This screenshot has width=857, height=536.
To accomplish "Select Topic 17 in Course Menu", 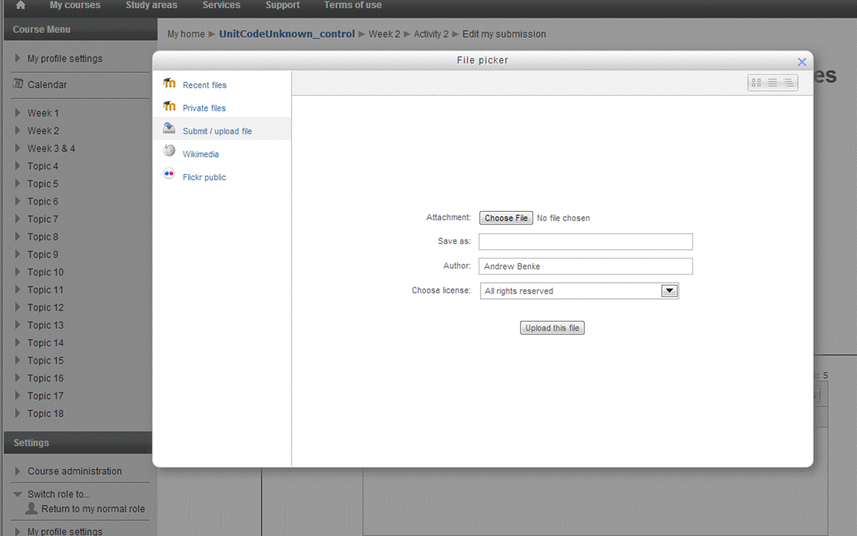I will [46, 396].
